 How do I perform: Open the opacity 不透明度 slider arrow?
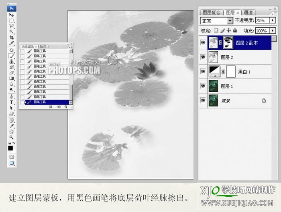click(x=273, y=20)
